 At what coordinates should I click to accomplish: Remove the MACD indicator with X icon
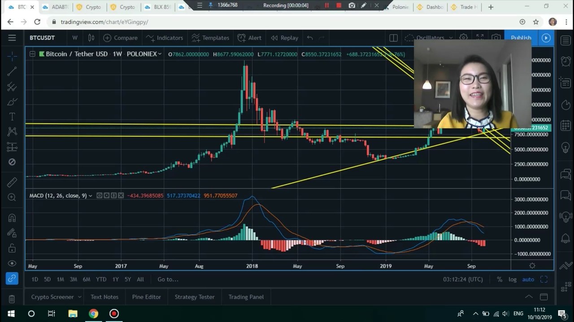(x=121, y=195)
